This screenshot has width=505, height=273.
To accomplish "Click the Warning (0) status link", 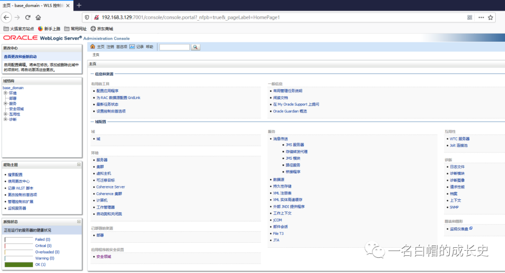I will [x=45, y=258].
